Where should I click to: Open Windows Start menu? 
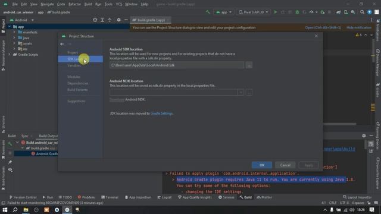point(5,210)
